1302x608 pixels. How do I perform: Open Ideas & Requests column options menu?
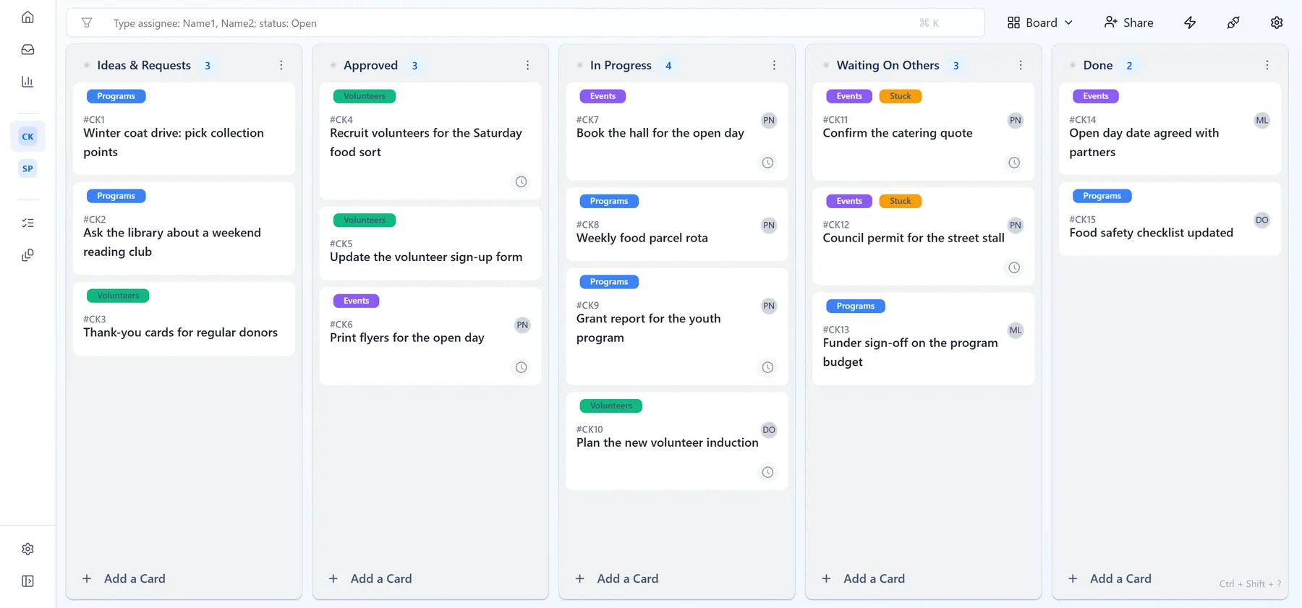click(281, 65)
